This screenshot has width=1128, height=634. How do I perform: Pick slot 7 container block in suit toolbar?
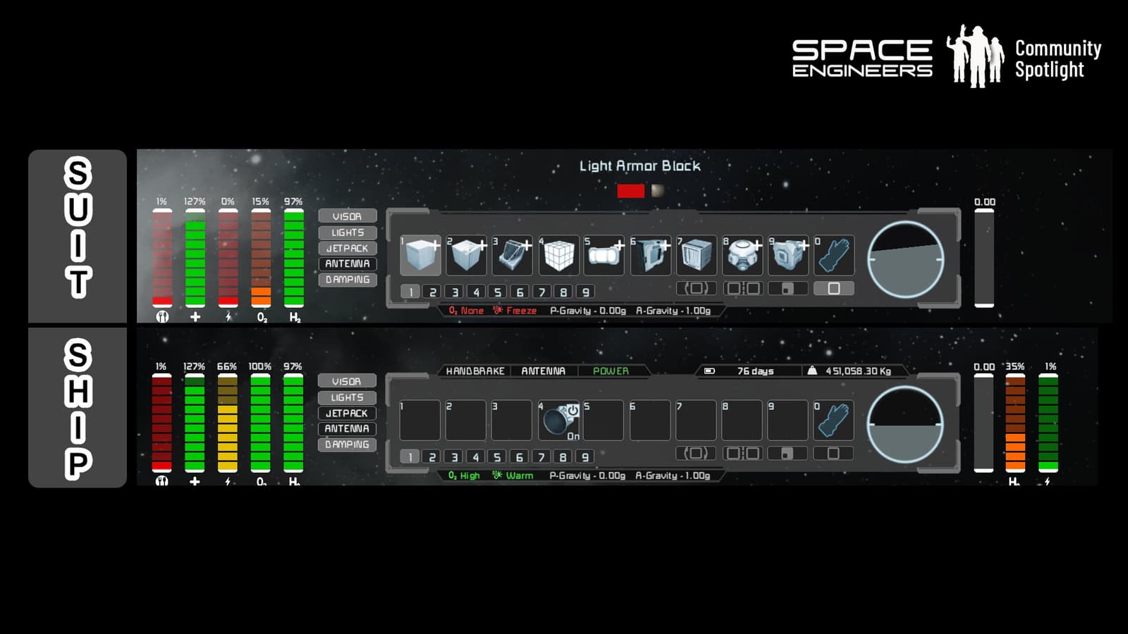pos(697,255)
